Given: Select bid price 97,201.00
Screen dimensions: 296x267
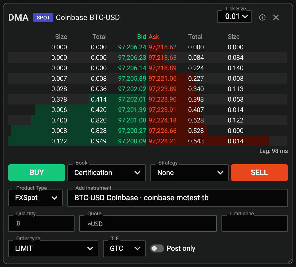Looking at the screenshot, I should click(132, 120).
